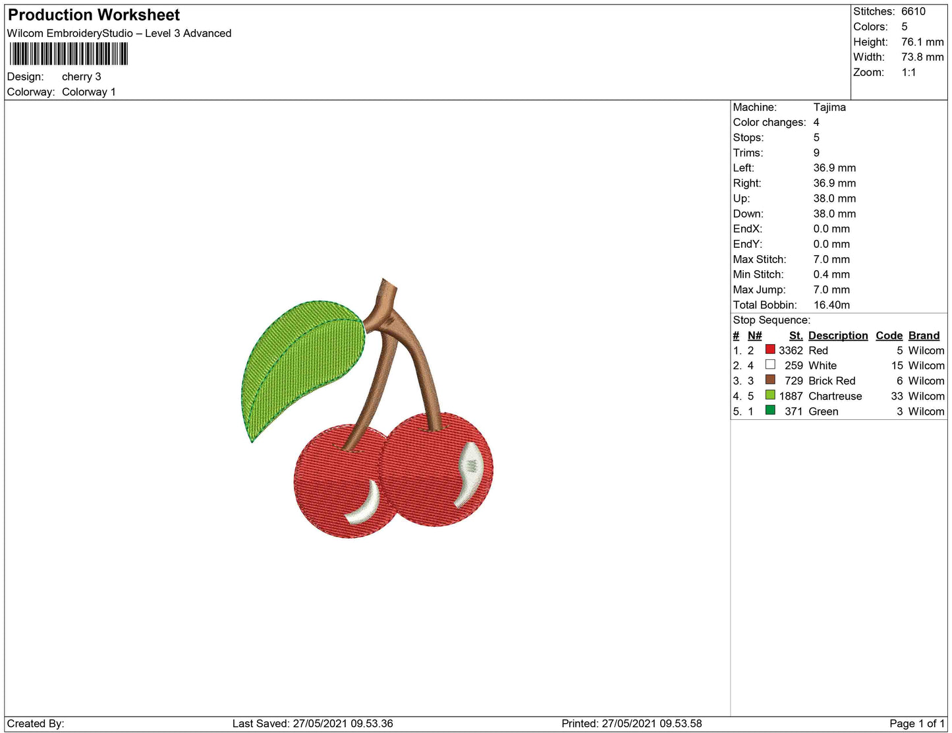Click the design name cherry 3
952x733 pixels.
coord(82,76)
